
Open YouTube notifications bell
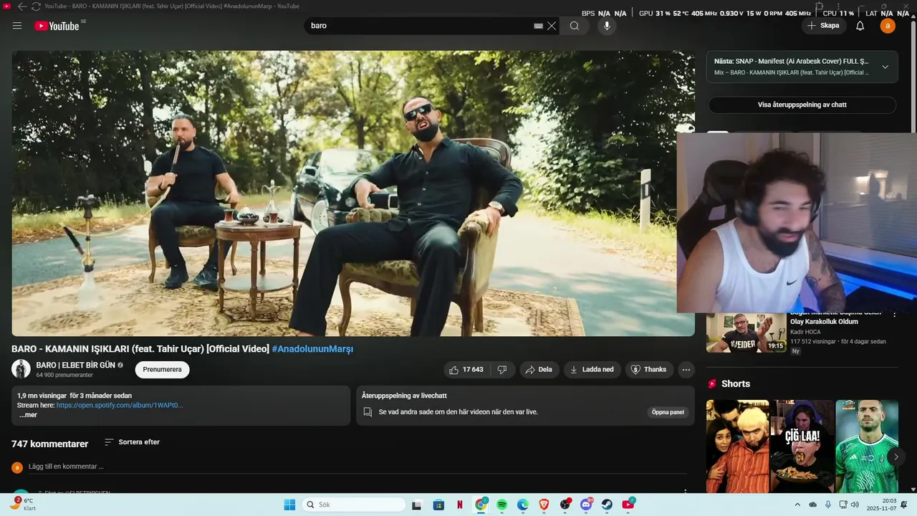(860, 26)
